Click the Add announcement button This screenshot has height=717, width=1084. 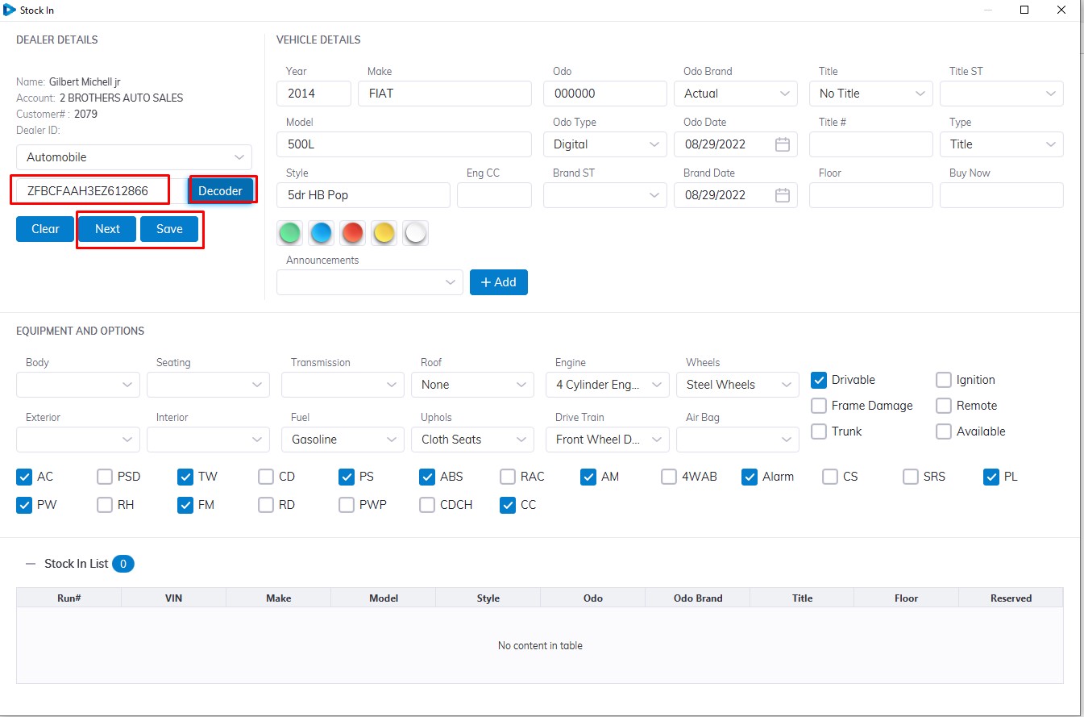498,282
